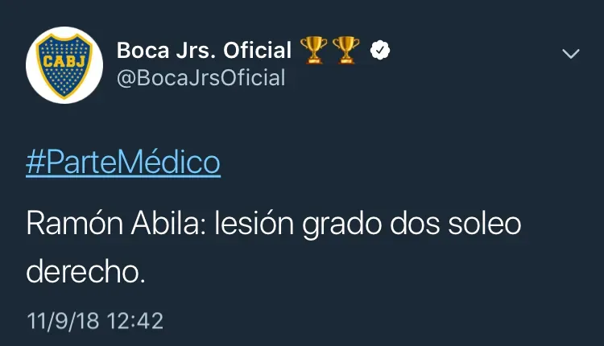Click the second trophy emoji
Viewport: 604px width, 346px height.
point(345,51)
